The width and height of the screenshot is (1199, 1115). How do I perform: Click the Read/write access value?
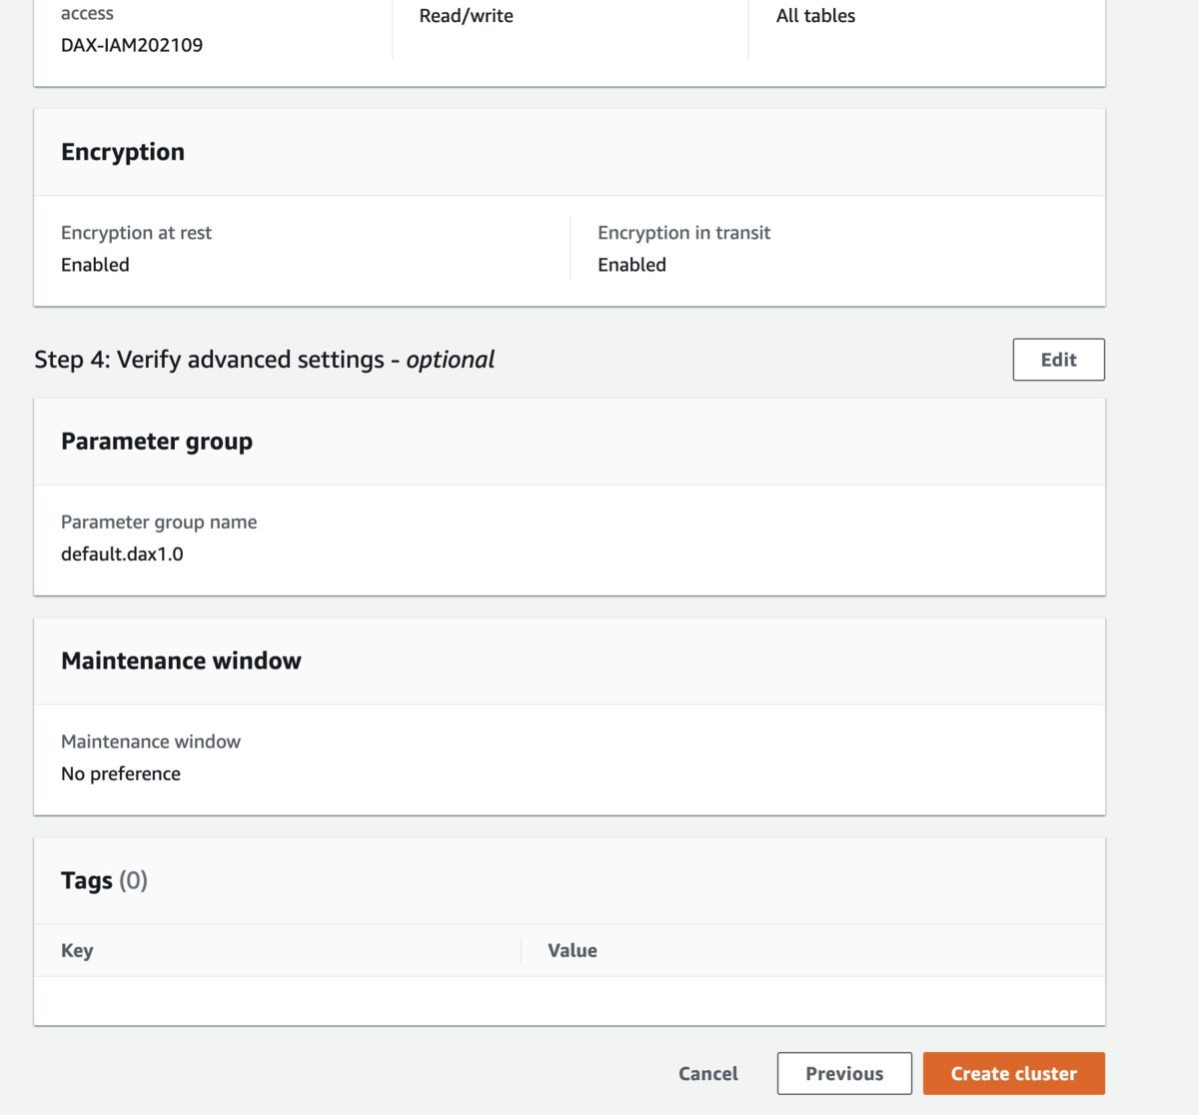[x=466, y=16]
